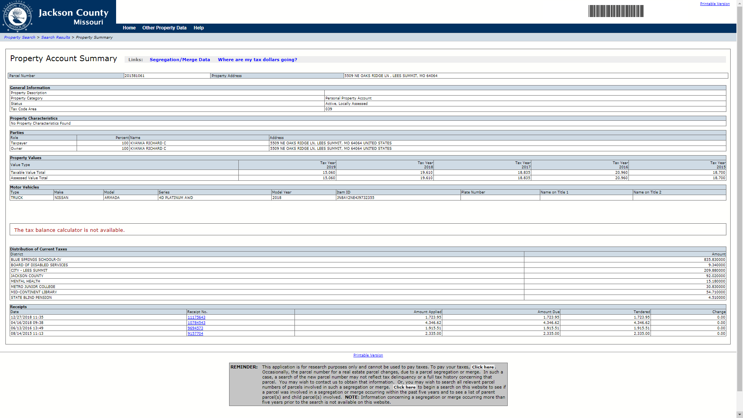Open receipt number 9694573
Image resolution: width=743 pixels, height=418 pixels.
point(195,328)
